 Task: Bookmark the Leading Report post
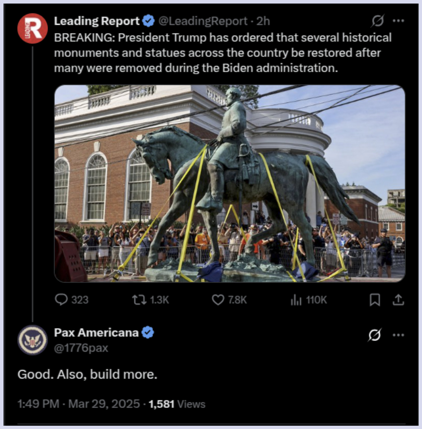(x=375, y=300)
